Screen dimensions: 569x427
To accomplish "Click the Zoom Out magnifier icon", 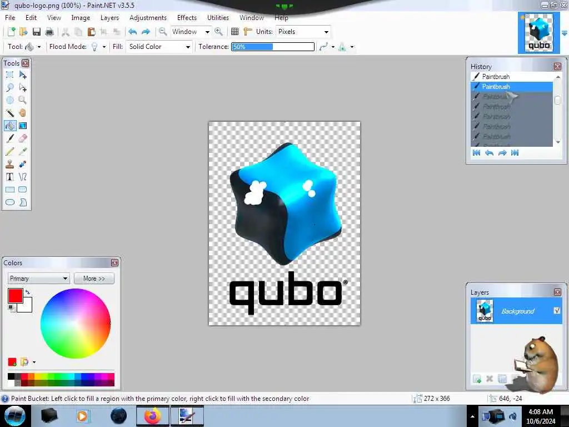I will pyautogui.click(x=163, y=32).
